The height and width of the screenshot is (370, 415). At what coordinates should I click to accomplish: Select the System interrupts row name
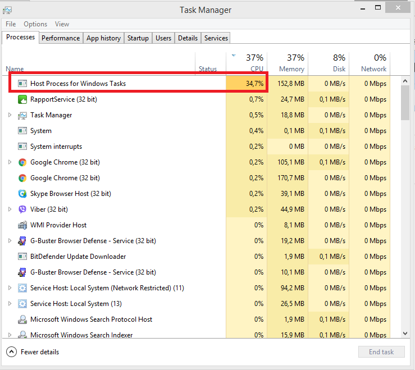pos(56,147)
